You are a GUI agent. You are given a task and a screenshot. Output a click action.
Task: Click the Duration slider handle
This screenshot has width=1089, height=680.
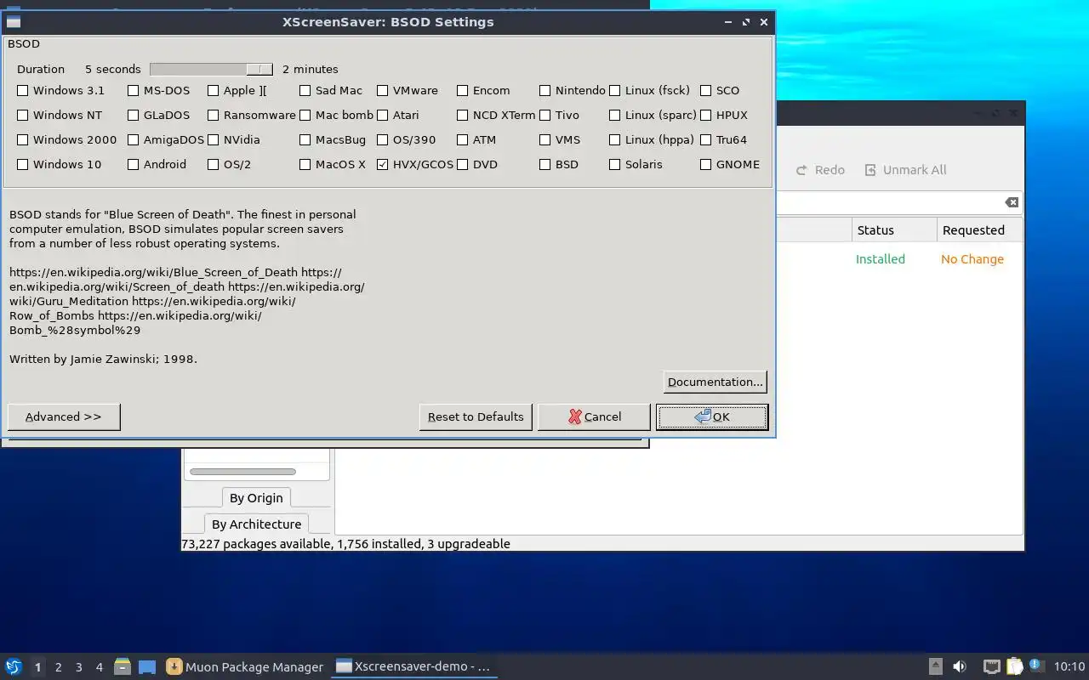(x=259, y=69)
